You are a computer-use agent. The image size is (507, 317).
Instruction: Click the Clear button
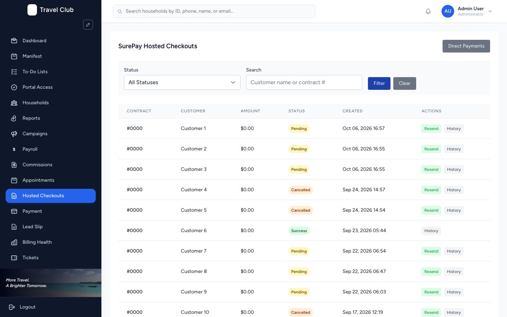pyautogui.click(x=405, y=83)
